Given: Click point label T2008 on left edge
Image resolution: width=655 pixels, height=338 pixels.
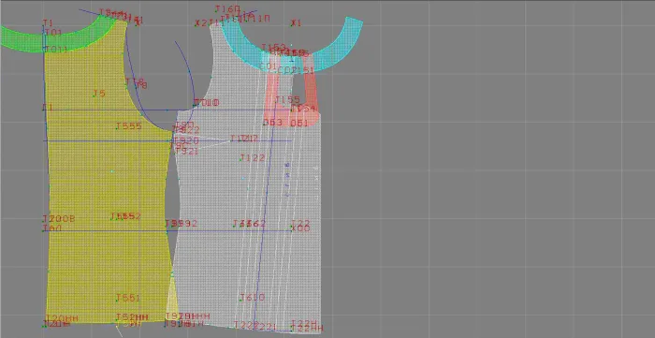Looking at the screenshot, I should (59, 218).
